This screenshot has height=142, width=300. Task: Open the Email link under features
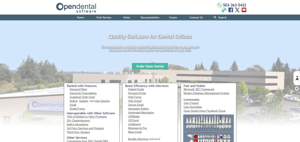(73, 105)
